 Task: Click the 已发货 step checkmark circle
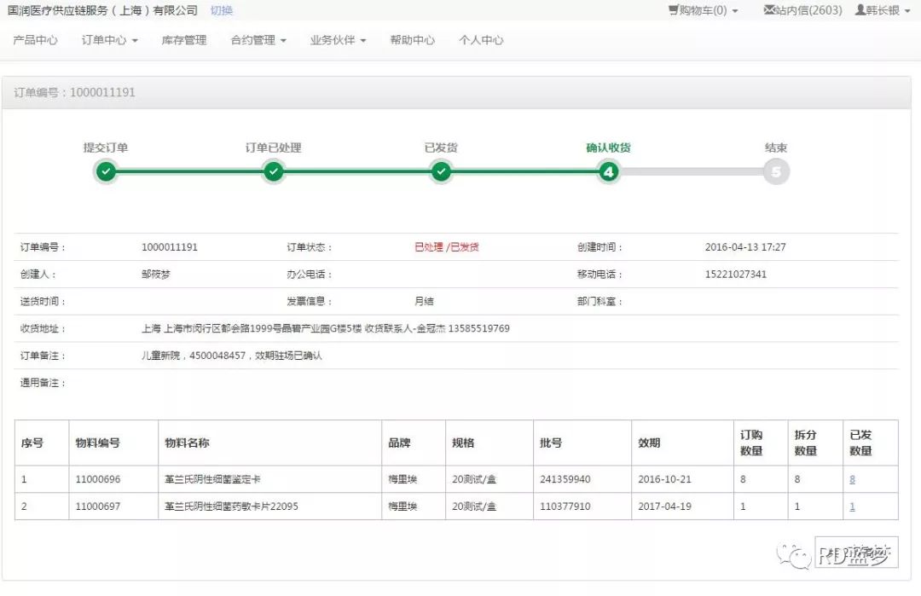pyautogui.click(x=440, y=171)
